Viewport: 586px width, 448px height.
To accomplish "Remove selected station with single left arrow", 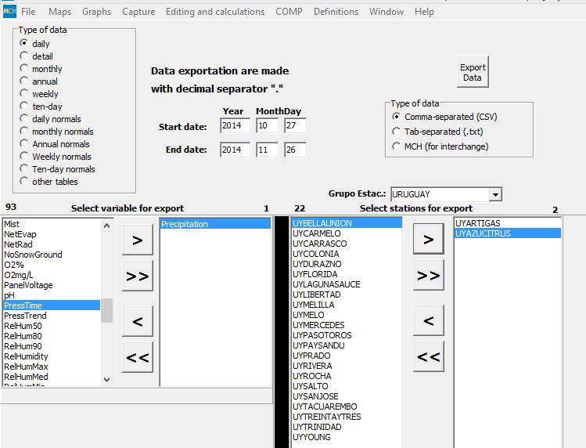I will pyautogui.click(x=428, y=320).
